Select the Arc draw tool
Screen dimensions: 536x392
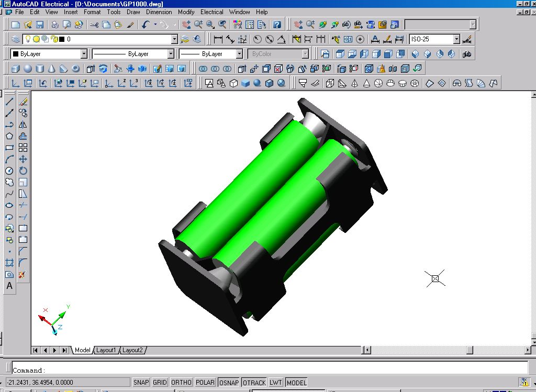[9, 159]
